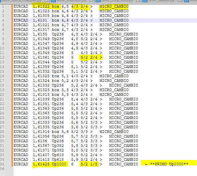Click the 1,61314 box price

pos(41,132)
